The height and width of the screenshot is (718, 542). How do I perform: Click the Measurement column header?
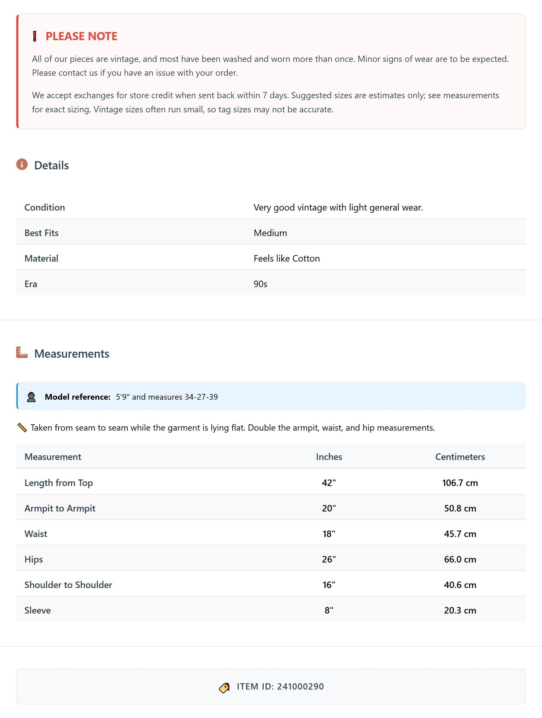(53, 457)
